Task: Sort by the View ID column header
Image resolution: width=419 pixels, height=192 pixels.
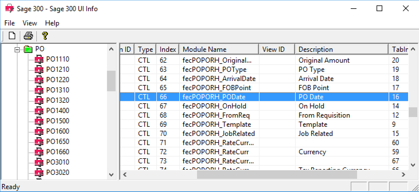Action: (x=277, y=49)
